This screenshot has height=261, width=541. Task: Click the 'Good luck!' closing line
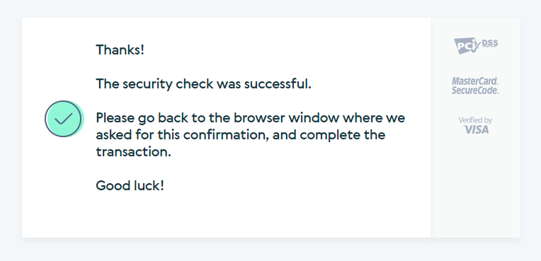tap(130, 186)
